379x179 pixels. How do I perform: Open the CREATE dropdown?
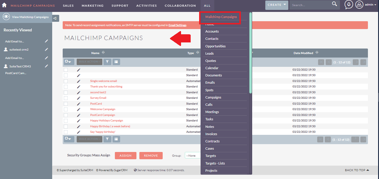click(x=277, y=5)
